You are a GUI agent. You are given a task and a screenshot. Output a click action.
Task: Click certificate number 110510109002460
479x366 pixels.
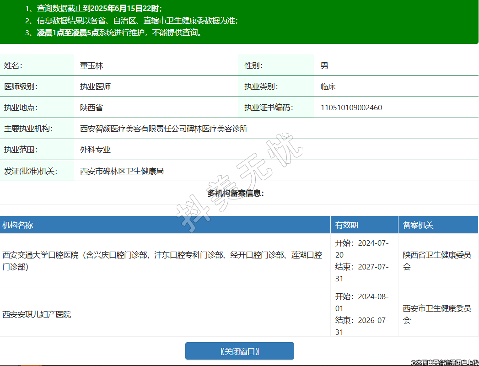pyautogui.click(x=351, y=108)
